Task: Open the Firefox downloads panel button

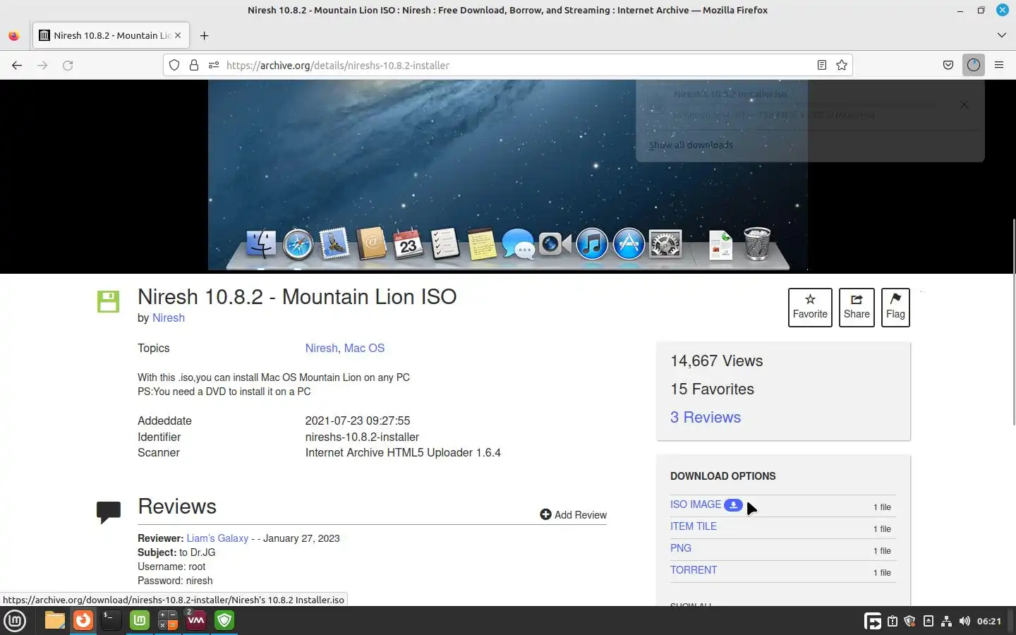Action: pyautogui.click(x=974, y=65)
